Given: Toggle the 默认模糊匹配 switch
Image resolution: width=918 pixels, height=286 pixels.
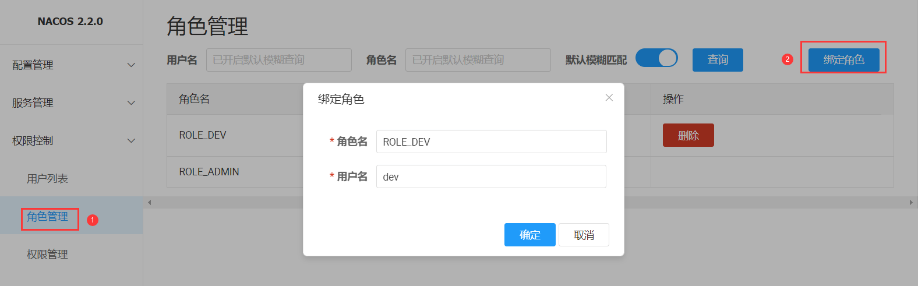Looking at the screenshot, I should click(x=656, y=58).
